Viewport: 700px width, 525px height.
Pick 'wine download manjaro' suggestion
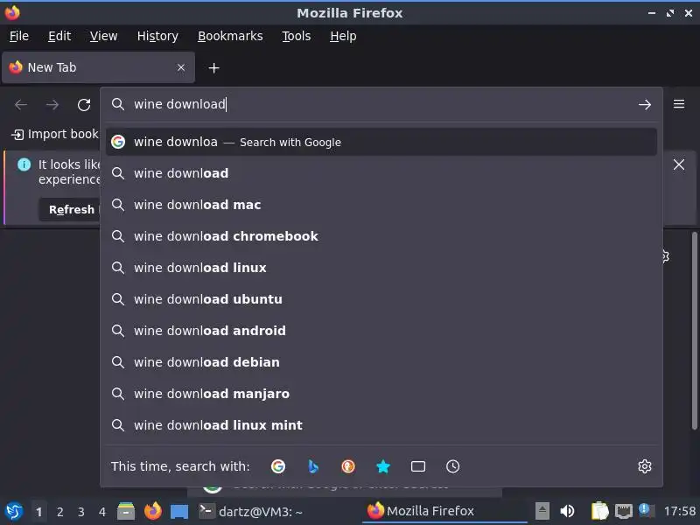coord(381,394)
